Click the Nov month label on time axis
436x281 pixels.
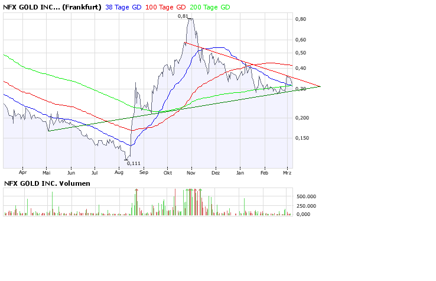(191, 173)
